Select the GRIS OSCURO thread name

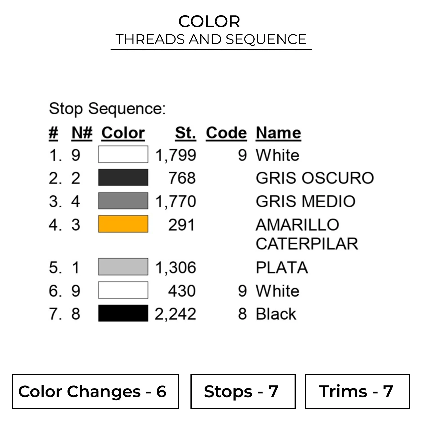click(315, 178)
